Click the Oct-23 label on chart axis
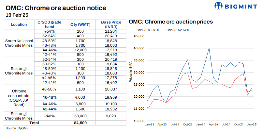Image resolution: width=262 pixels, height=131 pixels. coord(188,124)
